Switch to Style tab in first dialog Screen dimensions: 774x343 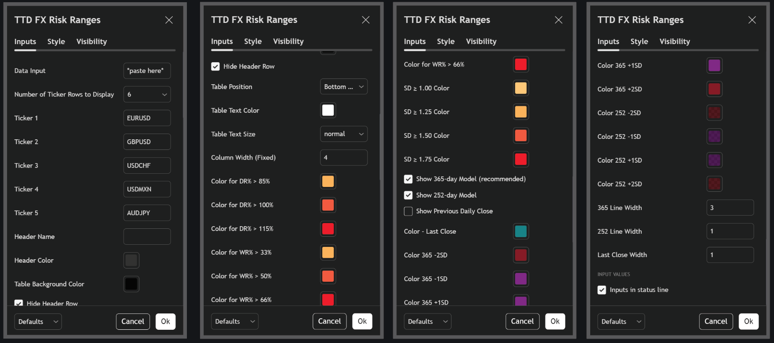tap(56, 41)
